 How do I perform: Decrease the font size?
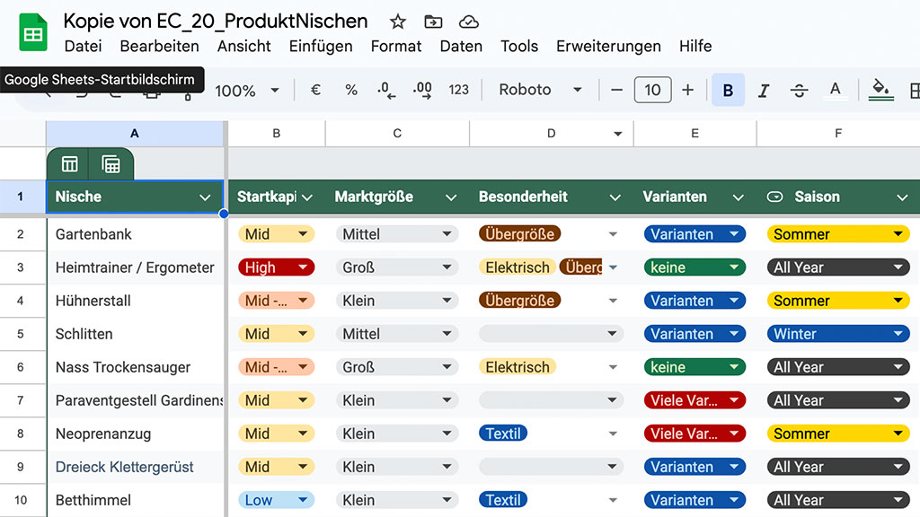[x=616, y=90]
